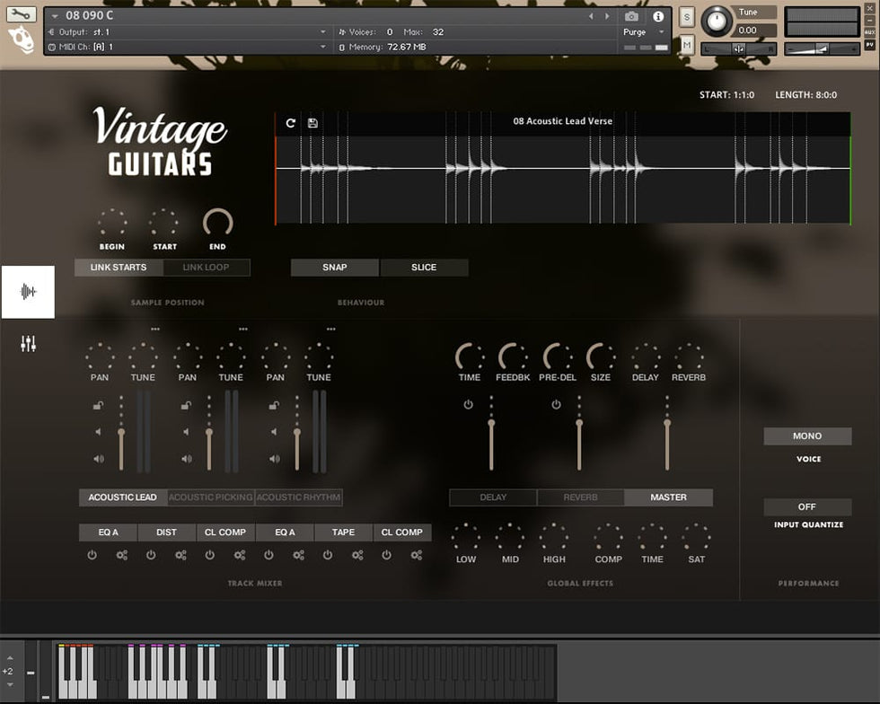Enable the SNAP behaviour button
This screenshot has height=704, width=880.
335,268
